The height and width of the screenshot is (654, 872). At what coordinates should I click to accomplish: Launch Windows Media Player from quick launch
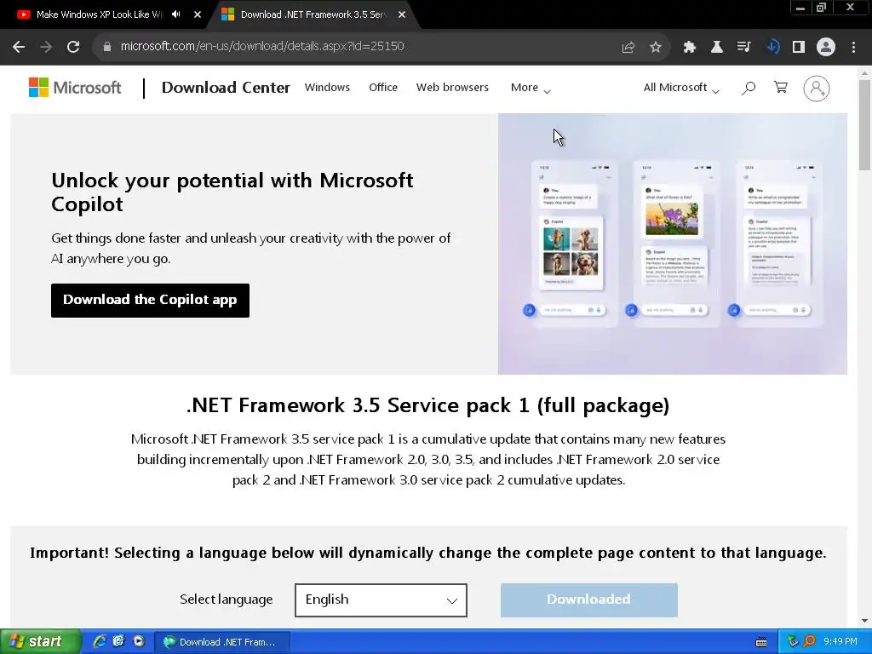[x=139, y=641]
